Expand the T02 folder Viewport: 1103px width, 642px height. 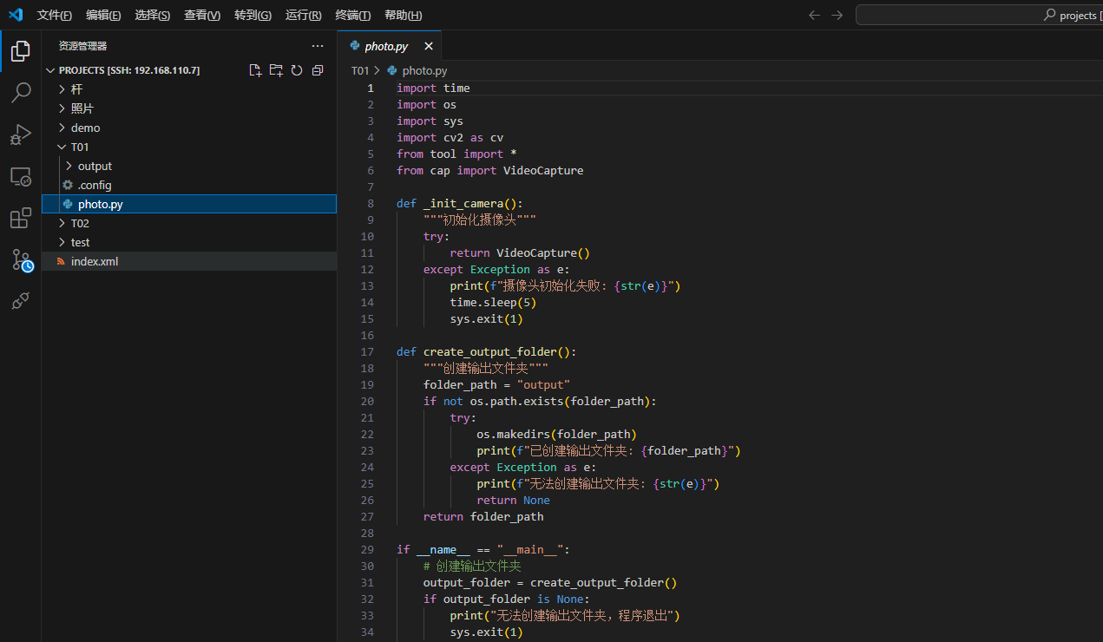tap(80, 224)
